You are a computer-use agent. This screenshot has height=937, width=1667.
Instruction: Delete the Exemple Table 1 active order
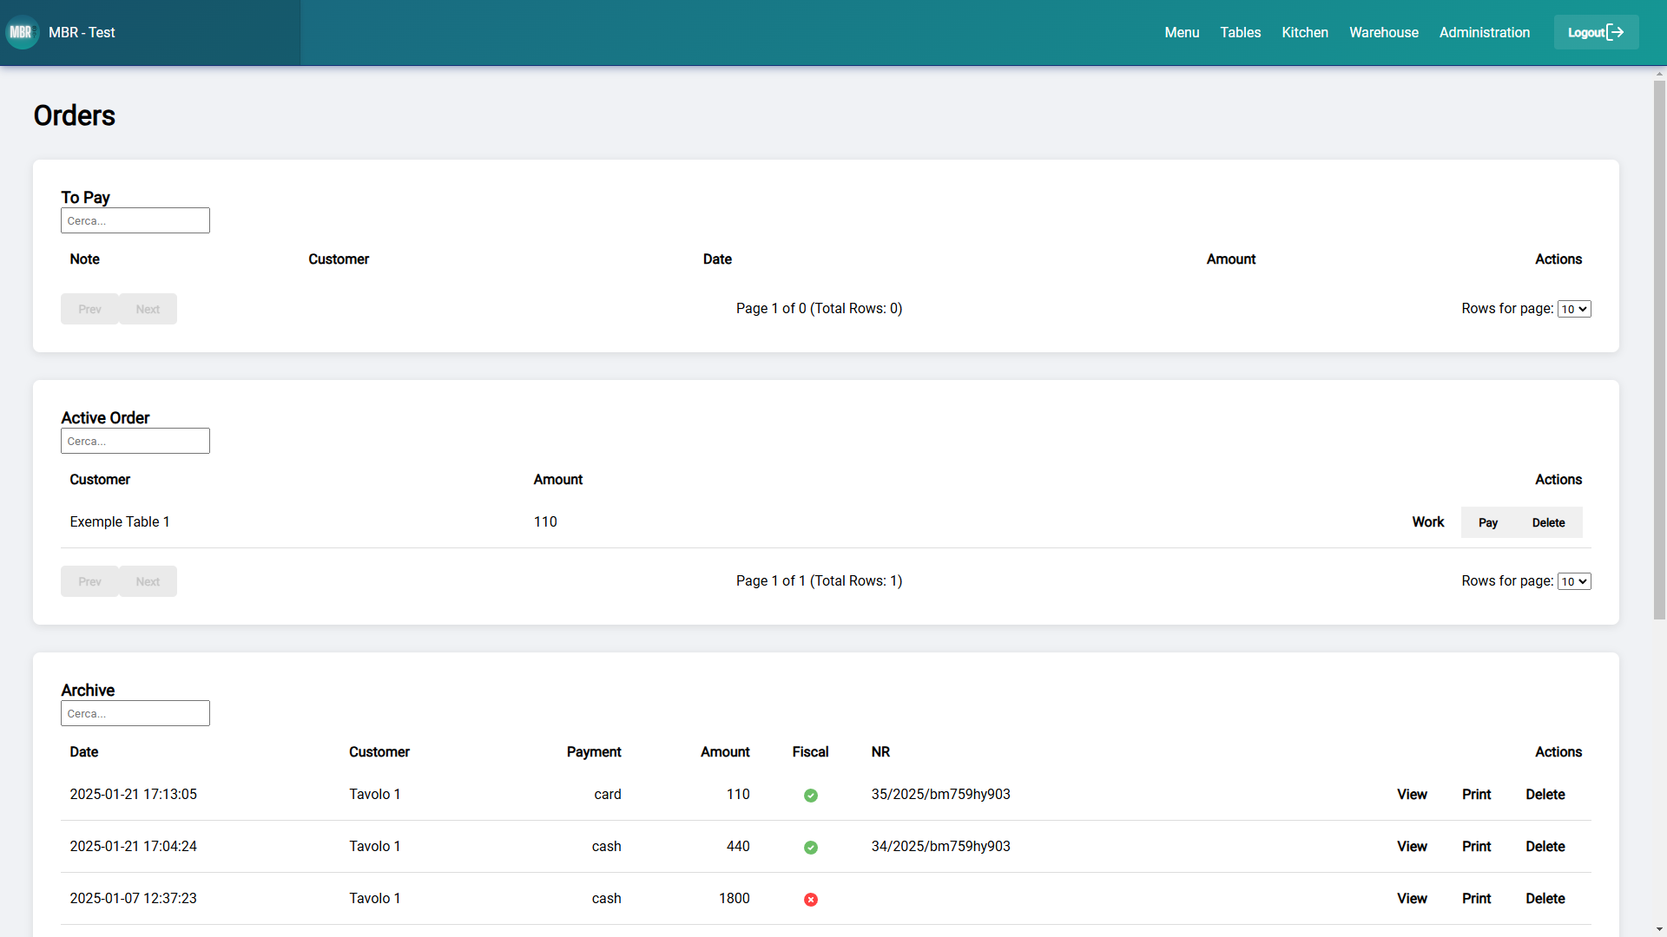pos(1548,522)
